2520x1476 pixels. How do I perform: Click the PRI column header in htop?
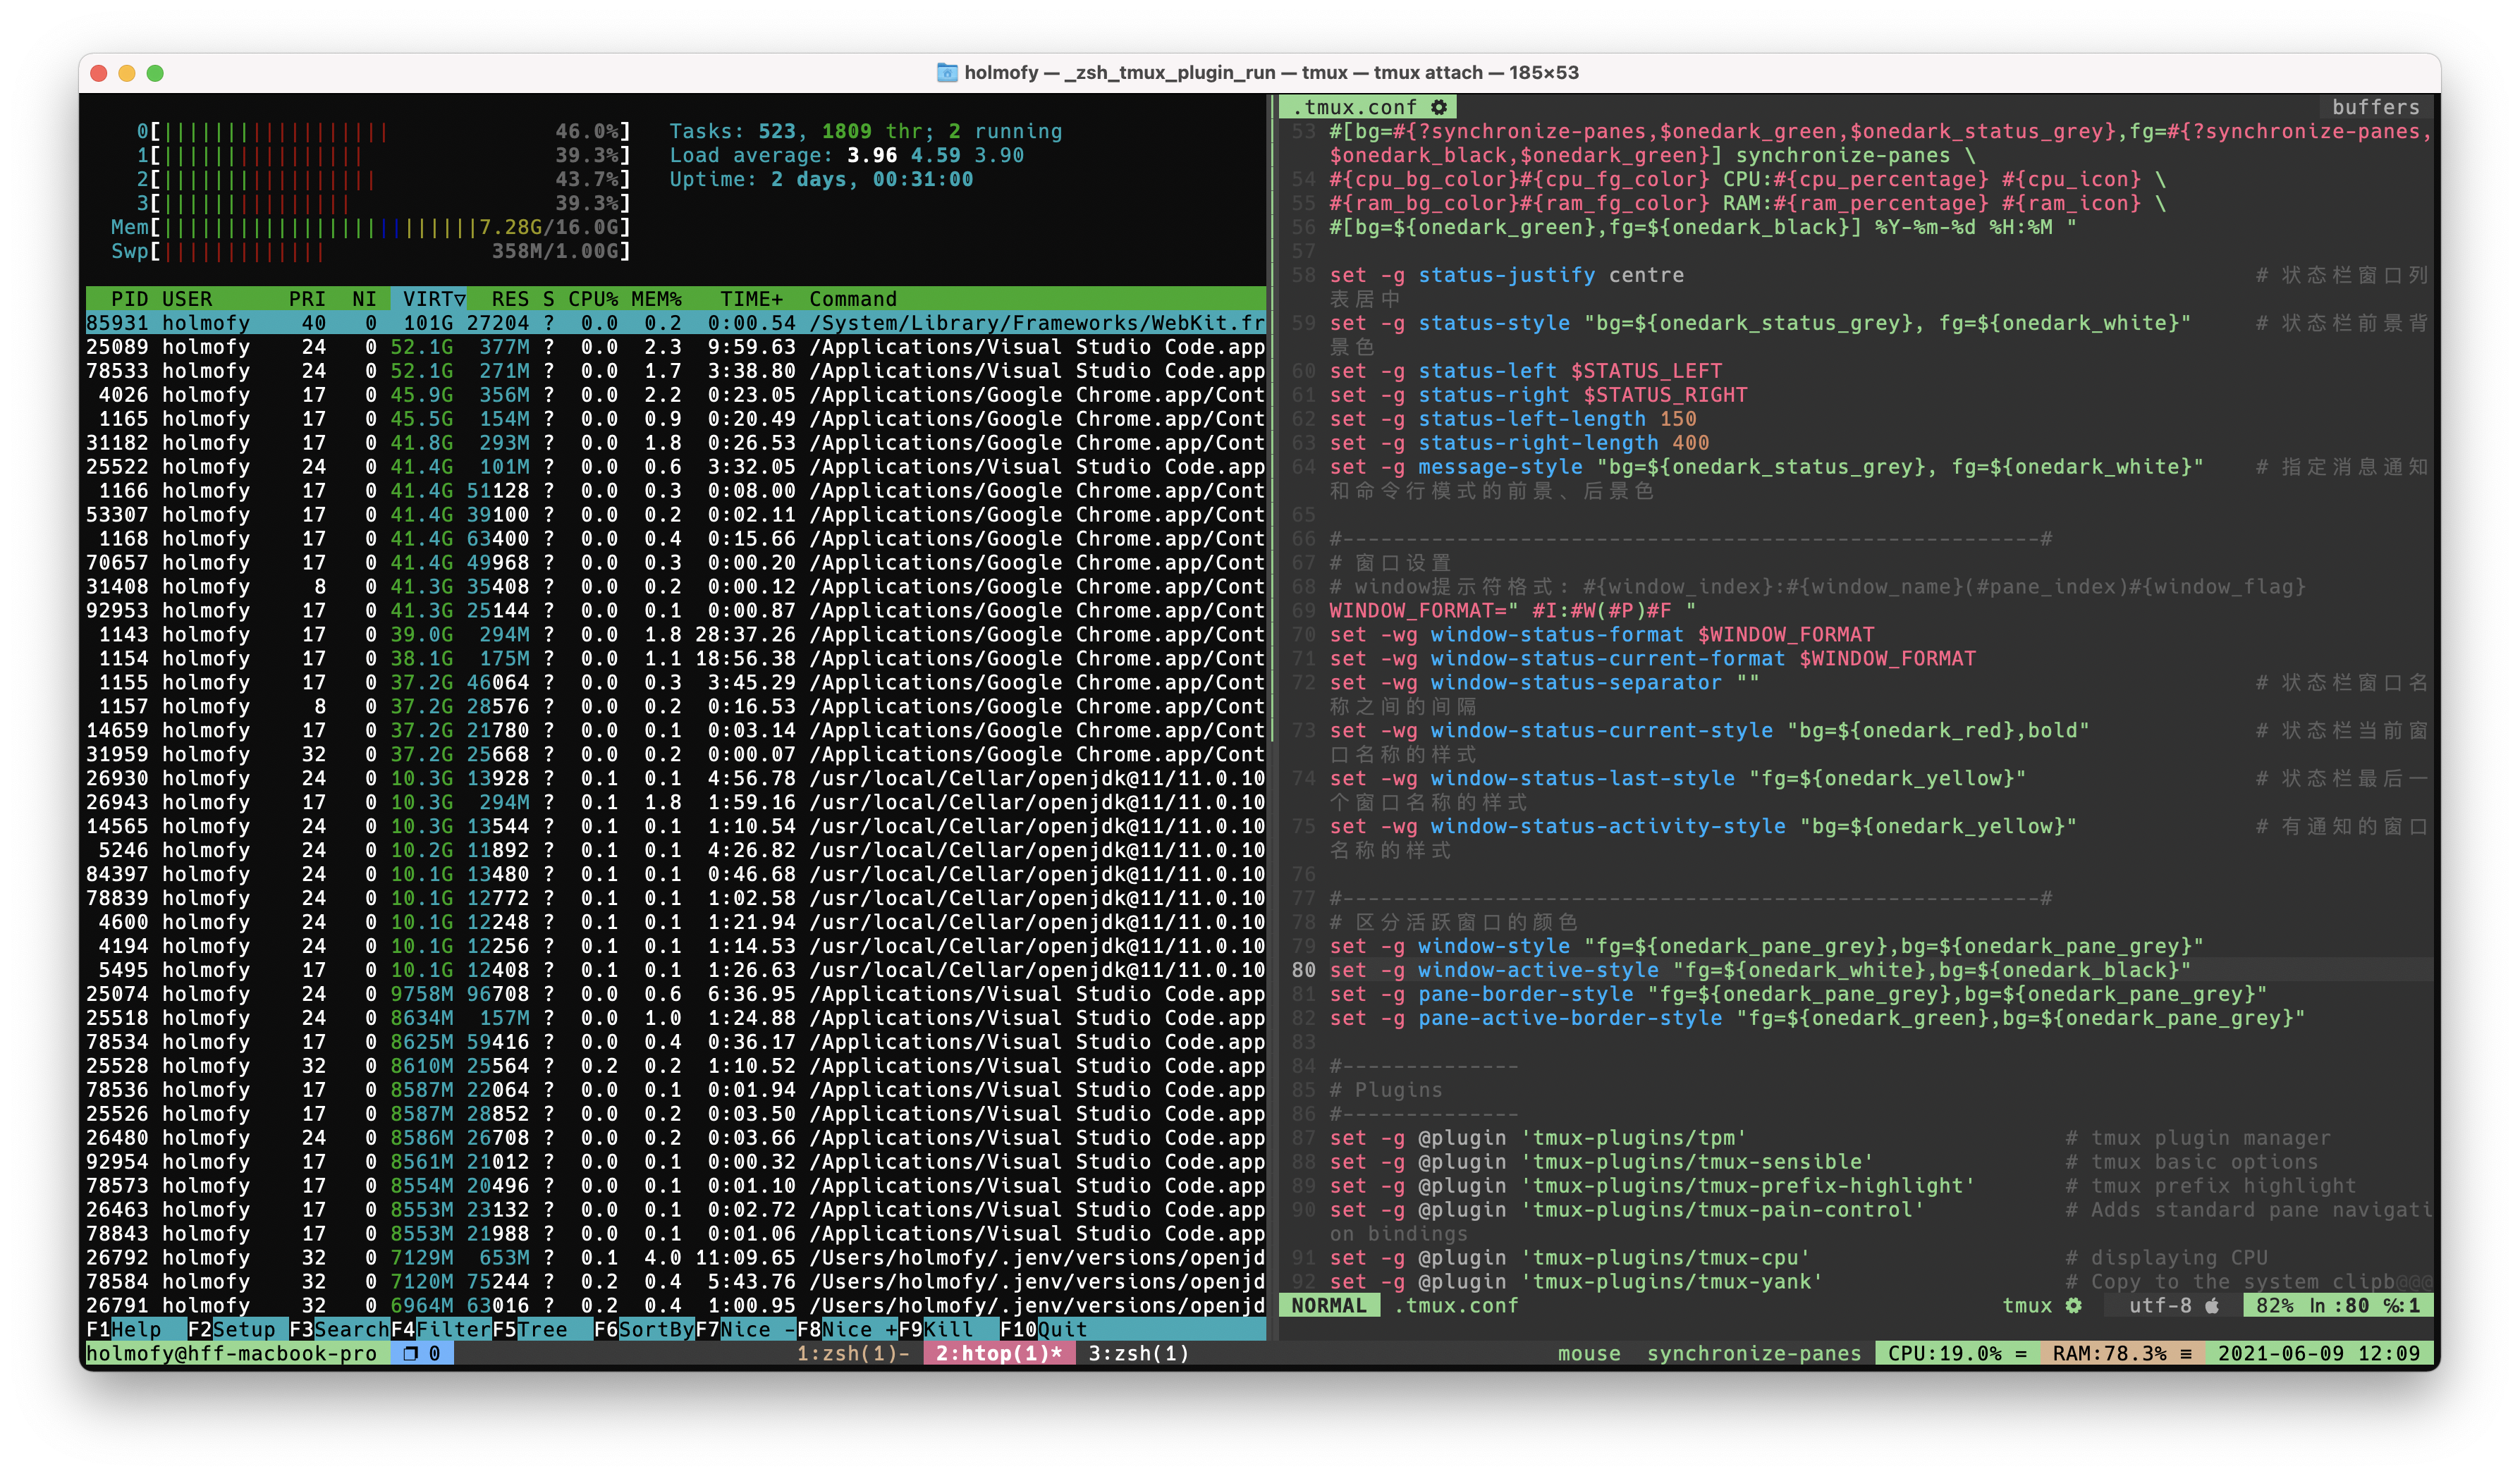tap(307, 299)
